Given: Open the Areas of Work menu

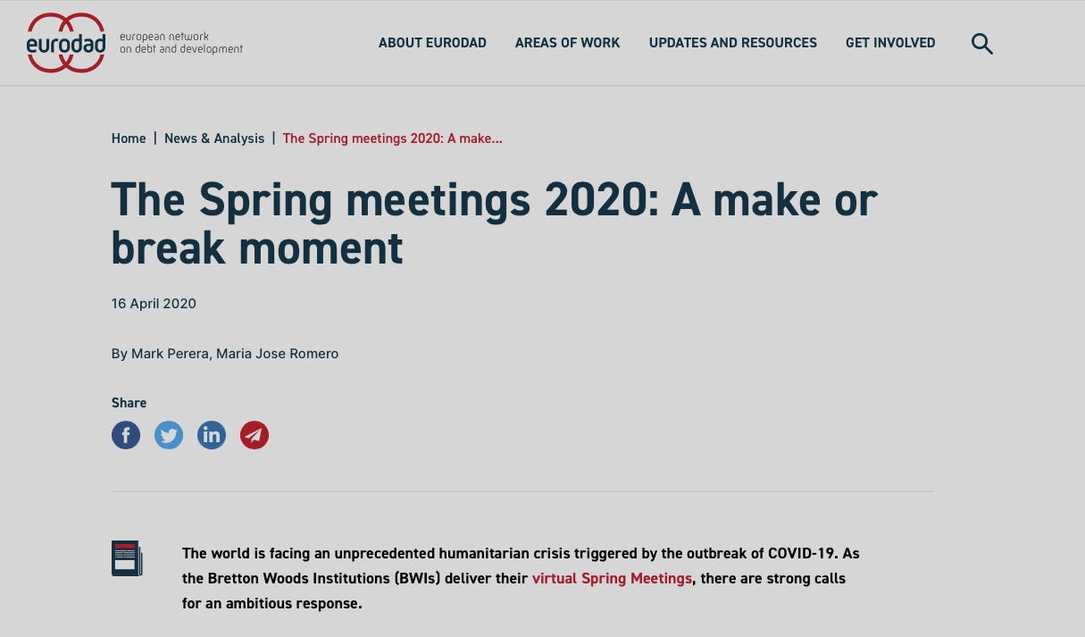Looking at the screenshot, I should point(567,43).
